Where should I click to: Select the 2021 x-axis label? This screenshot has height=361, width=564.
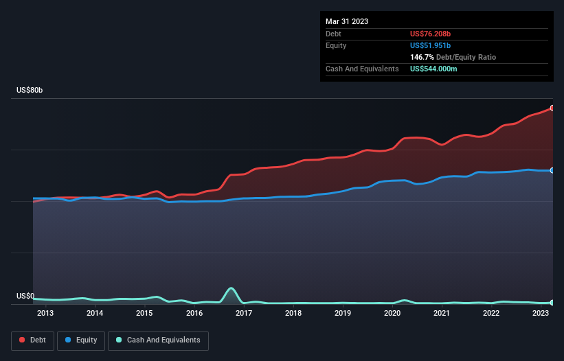(441, 313)
